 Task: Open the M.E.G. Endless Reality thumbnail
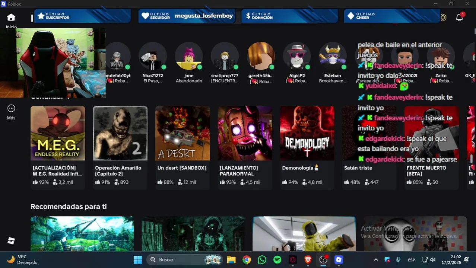tap(58, 133)
